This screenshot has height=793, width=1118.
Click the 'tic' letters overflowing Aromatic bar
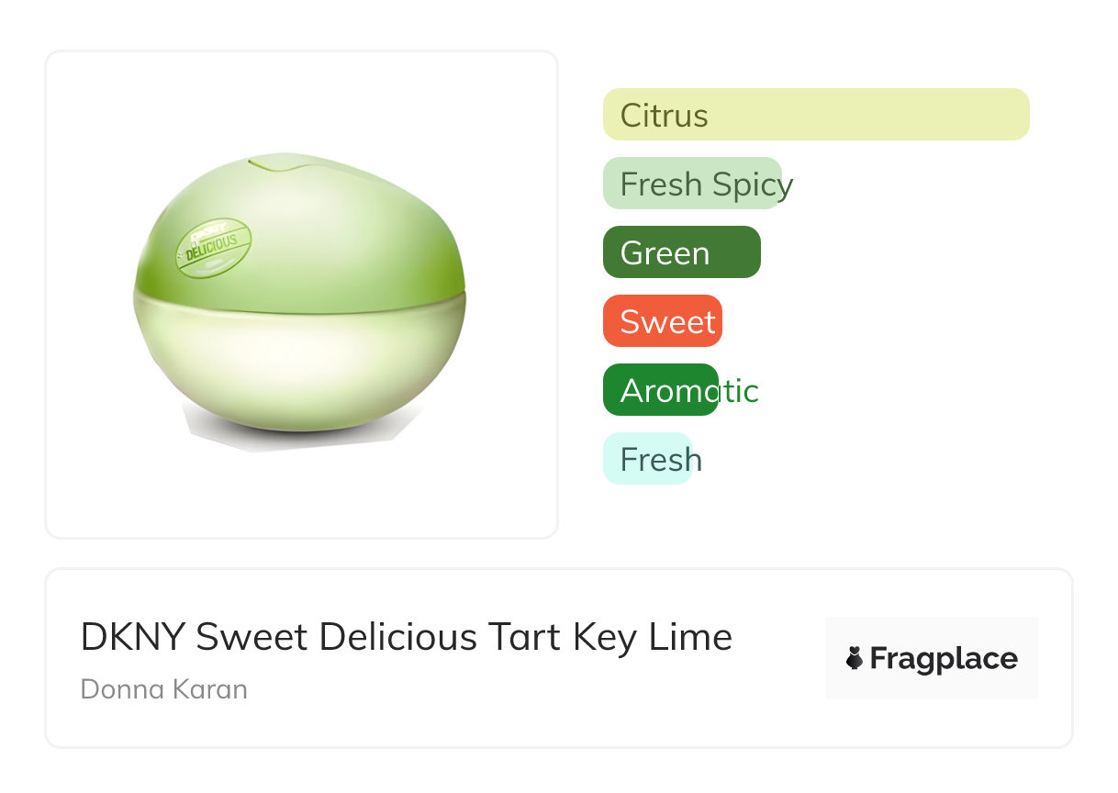click(739, 392)
